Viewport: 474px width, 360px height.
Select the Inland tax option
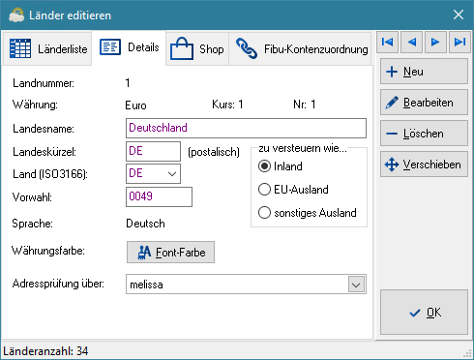pyautogui.click(x=281, y=166)
